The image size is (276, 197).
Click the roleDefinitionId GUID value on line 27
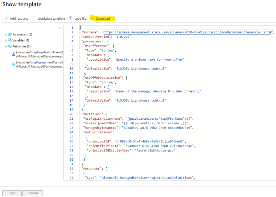pyautogui.click(x=158, y=146)
